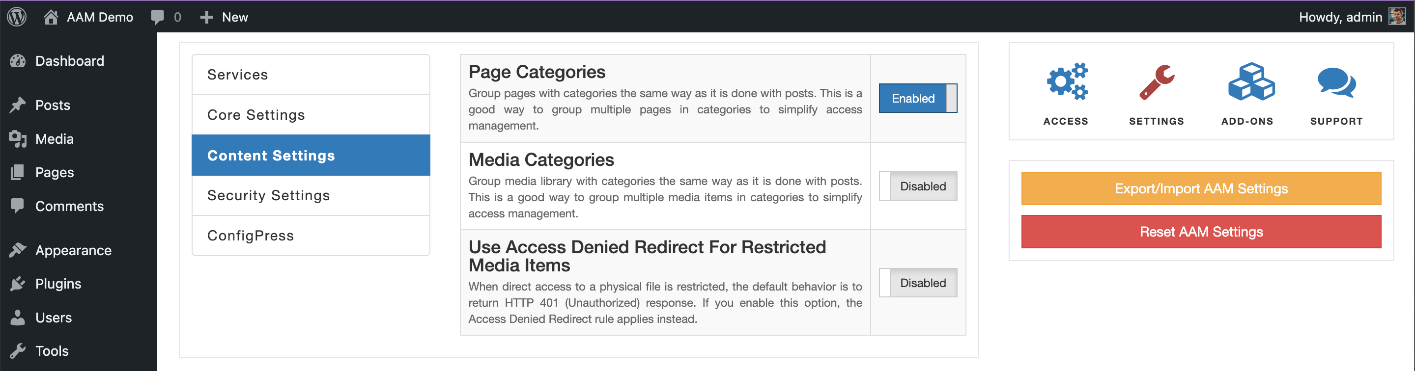Enable the Media Categories toggle

tap(917, 186)
